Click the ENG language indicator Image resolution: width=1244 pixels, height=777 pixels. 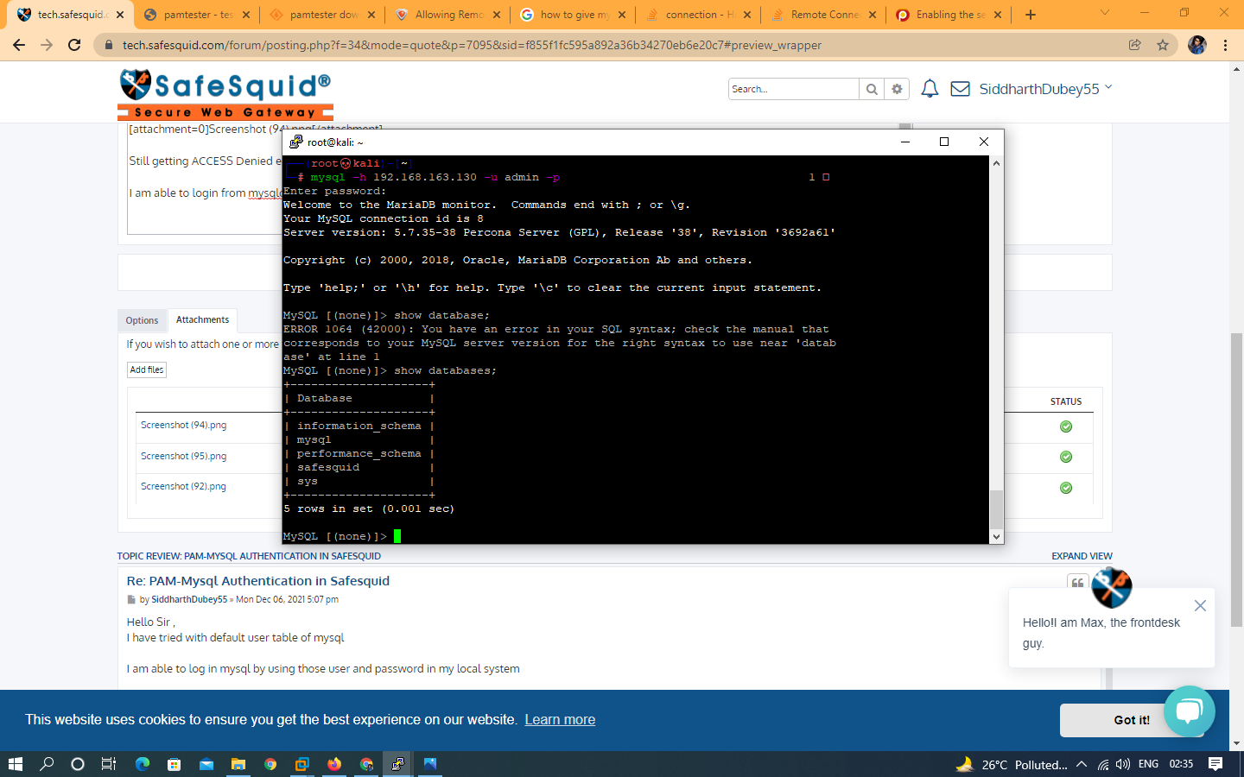(x=1148, y=764)
